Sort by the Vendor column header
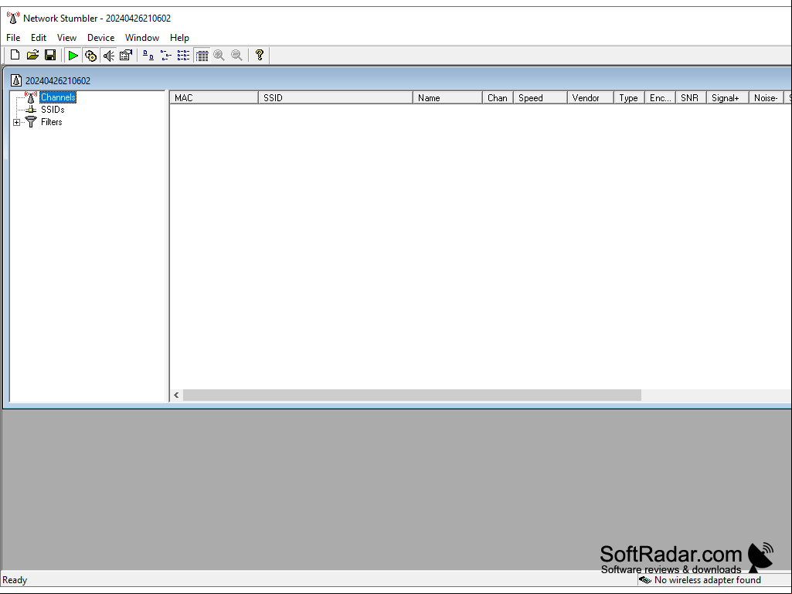 pyautogui.click(x=590, y=98)
